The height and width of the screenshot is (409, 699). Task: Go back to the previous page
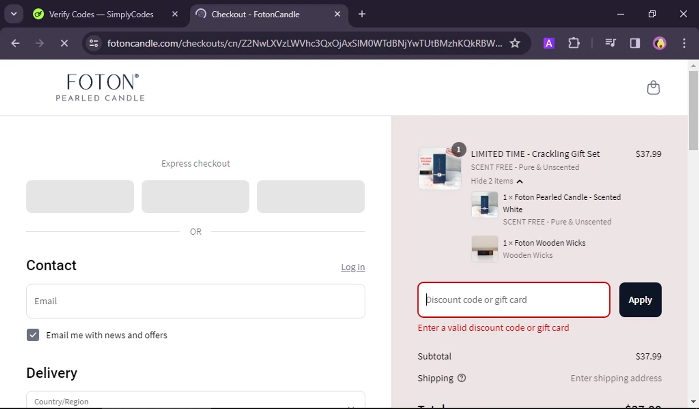(15, 43)
